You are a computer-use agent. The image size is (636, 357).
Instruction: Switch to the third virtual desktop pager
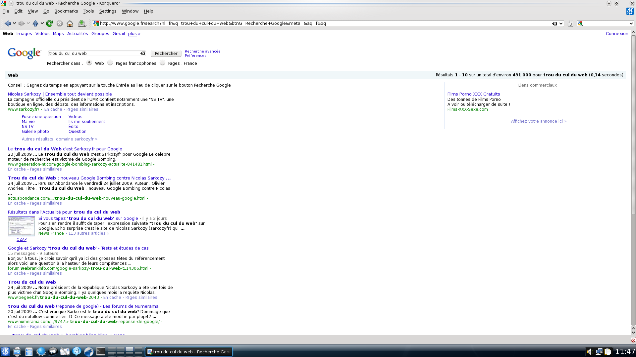(130, 349)
